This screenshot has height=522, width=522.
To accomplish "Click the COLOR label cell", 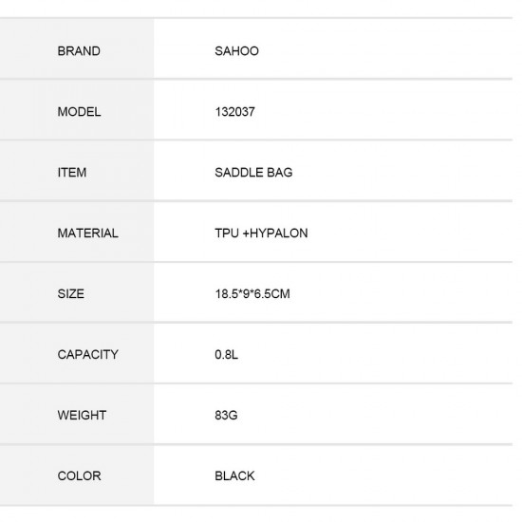I will pyautogui.click(x=77, y=475).
